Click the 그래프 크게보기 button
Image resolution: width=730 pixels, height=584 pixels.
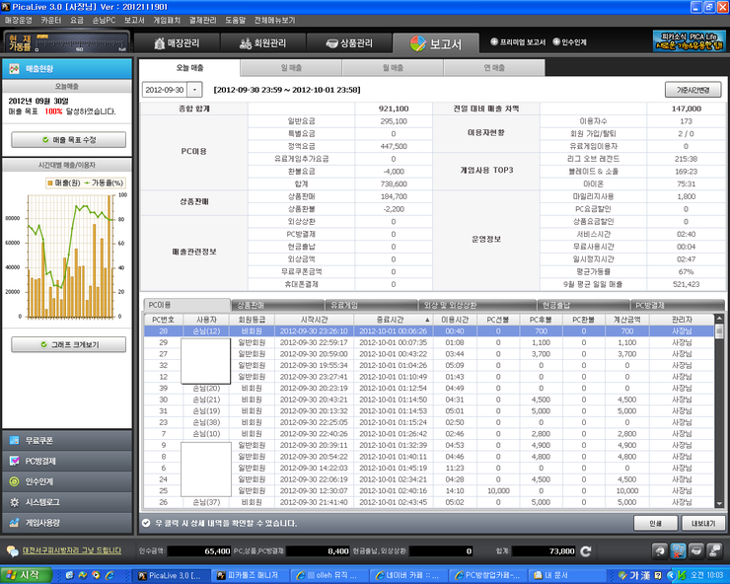pyautogui.click(x=68, y=344)
